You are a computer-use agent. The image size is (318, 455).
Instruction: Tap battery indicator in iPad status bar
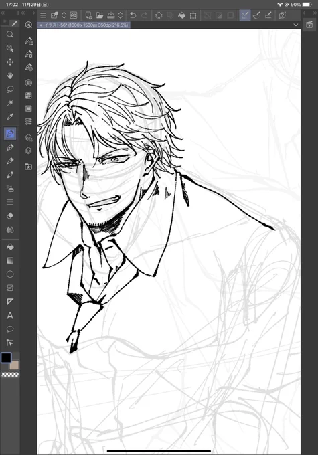pyautogui.click(x=307, y=5)
